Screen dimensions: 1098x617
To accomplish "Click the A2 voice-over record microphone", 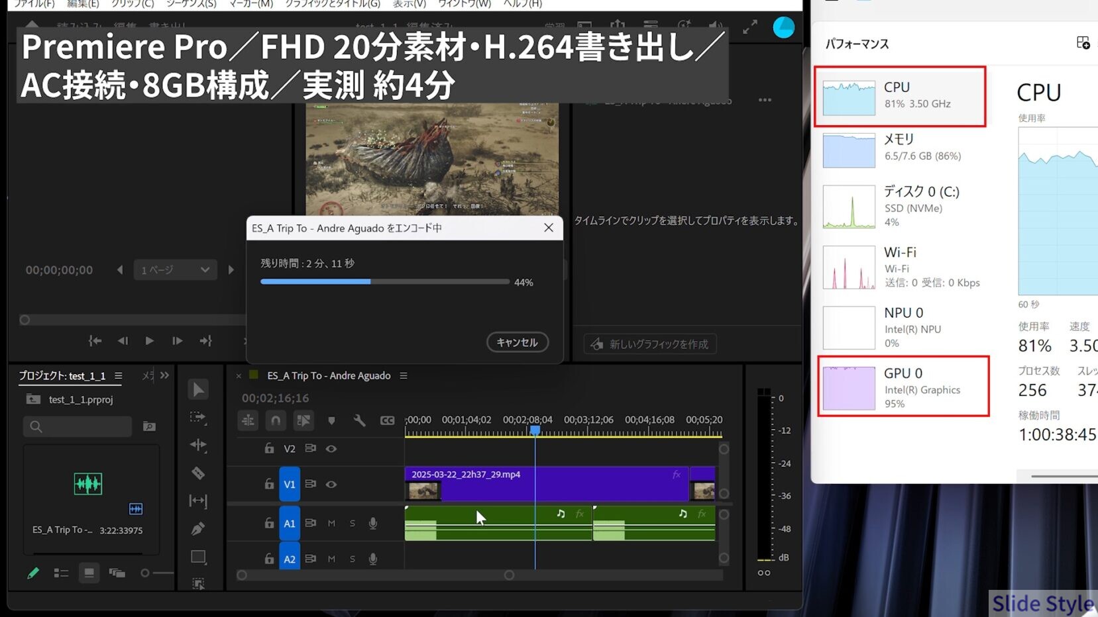I will 373,559.
